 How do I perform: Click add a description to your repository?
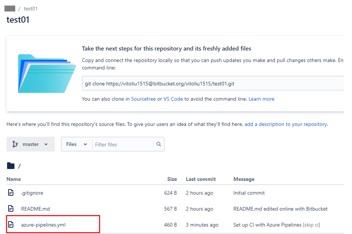click(286, 124)
